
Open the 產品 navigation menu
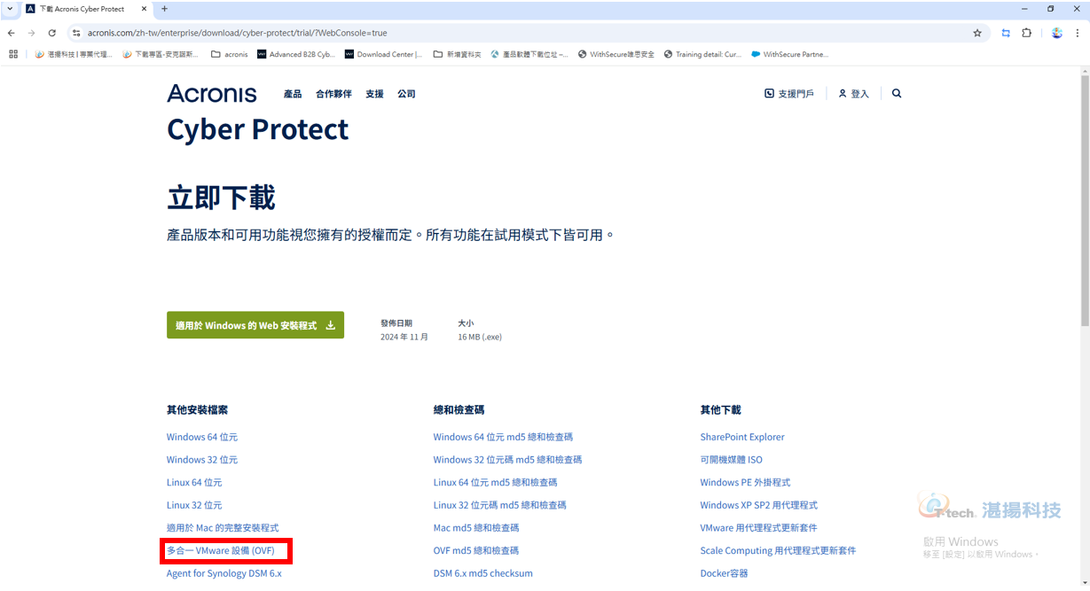pyautogui.click(x=293, y=94)
